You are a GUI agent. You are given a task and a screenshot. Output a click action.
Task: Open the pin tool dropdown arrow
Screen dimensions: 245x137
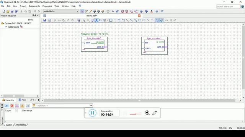(108, 20)
